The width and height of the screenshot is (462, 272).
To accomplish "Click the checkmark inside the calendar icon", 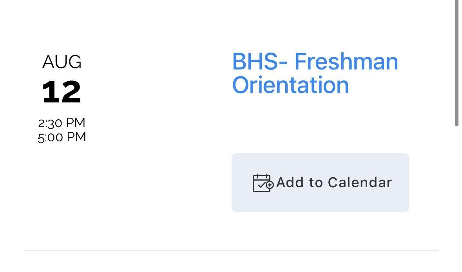I will coord(261,186).
